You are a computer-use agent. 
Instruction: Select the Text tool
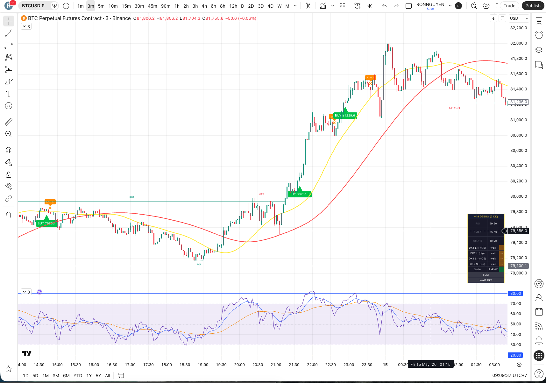[9, 94]
